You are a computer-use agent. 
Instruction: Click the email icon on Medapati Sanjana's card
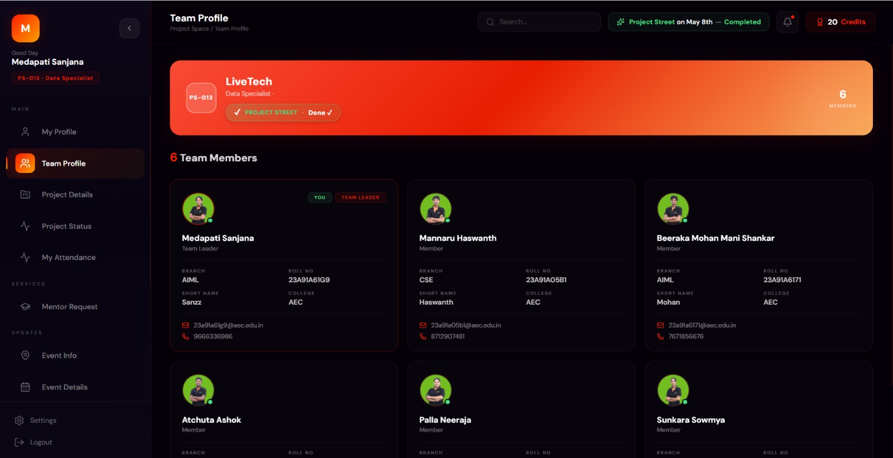(185, 325)
